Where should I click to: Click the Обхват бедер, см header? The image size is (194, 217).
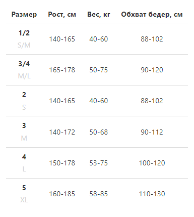pos(152,15)
